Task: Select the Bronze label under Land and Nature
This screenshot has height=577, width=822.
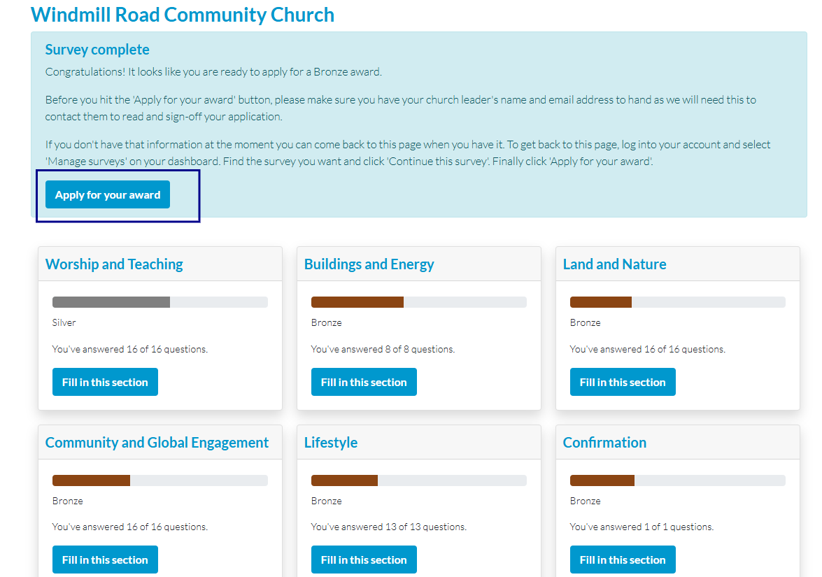Action: [585, 323]
